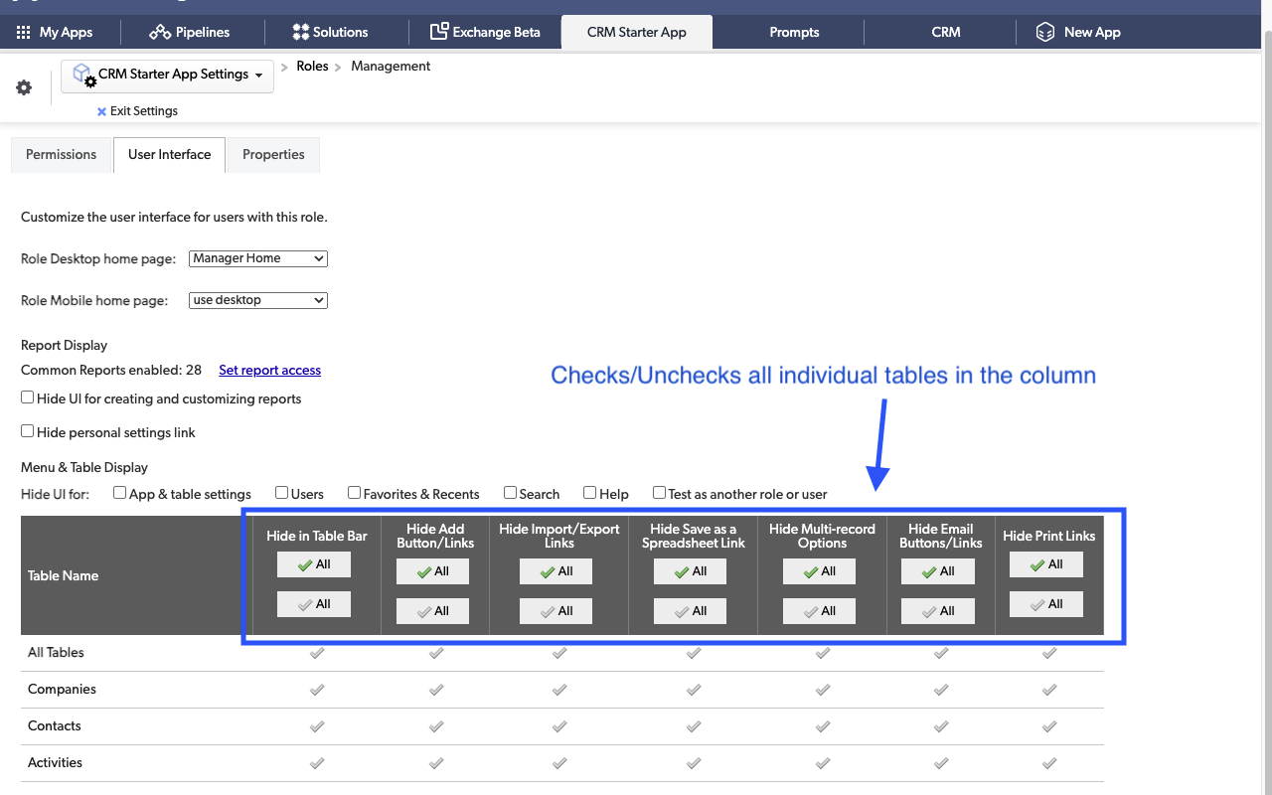Click the Roles breadcrumb link
Viewport: 1272px width, 795px height.
[x=312, y=66]
